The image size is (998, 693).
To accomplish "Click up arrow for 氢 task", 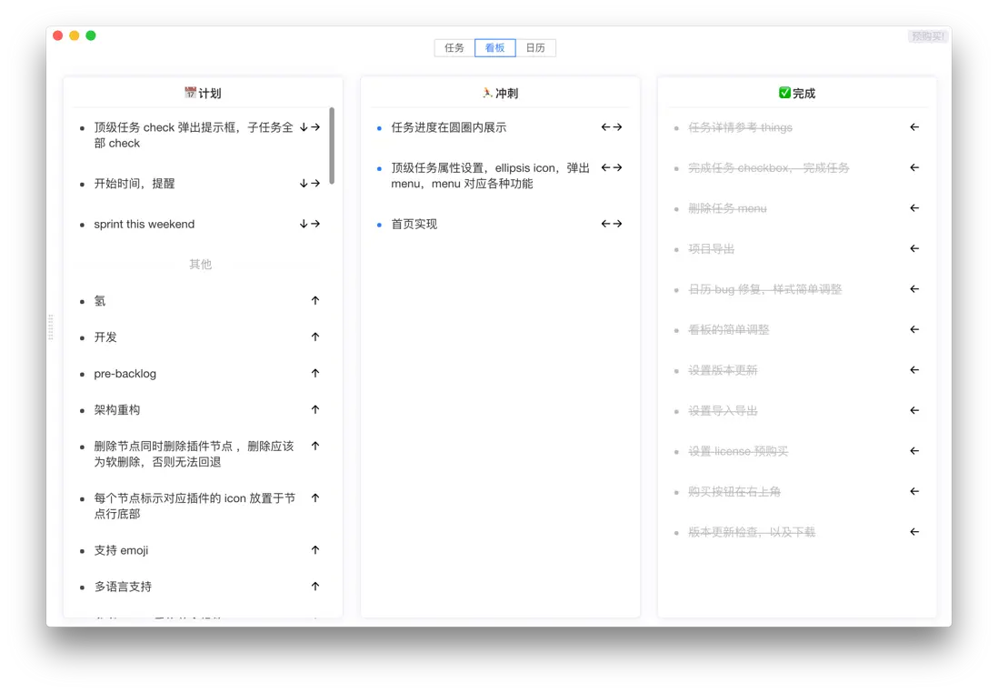I will click(315, 301).
